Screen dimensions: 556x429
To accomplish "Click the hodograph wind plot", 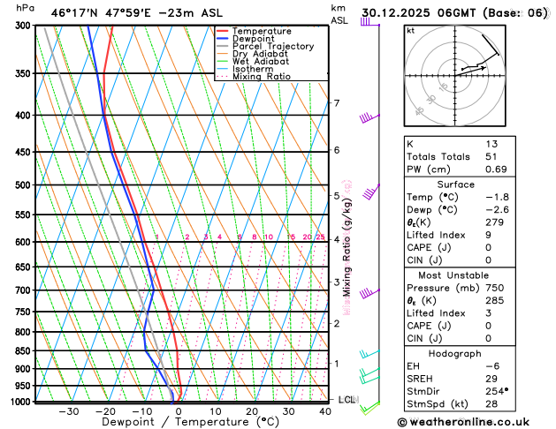I will click(455, 76).
